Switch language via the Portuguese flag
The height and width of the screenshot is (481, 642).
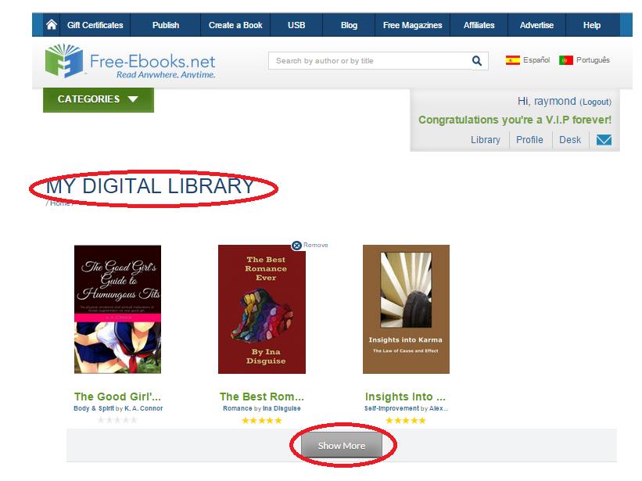pyautogui.click(x=566, y=60)
